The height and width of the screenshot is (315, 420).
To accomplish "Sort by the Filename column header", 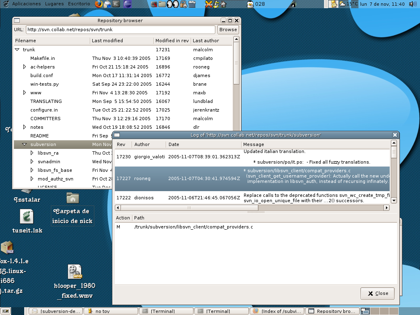I will 52,41.
